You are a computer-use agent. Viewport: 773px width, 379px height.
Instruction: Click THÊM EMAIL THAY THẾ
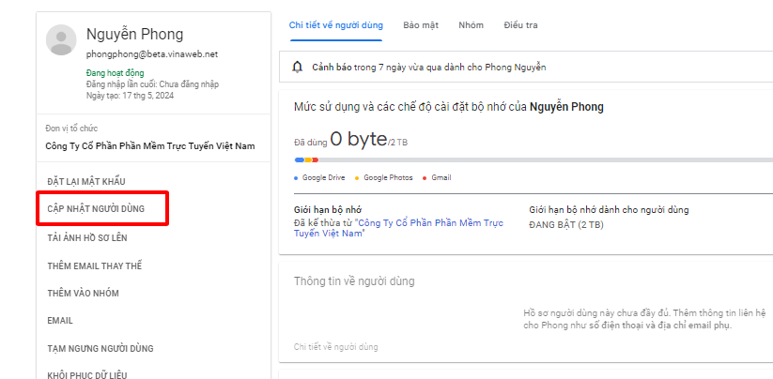click(95, 265)
